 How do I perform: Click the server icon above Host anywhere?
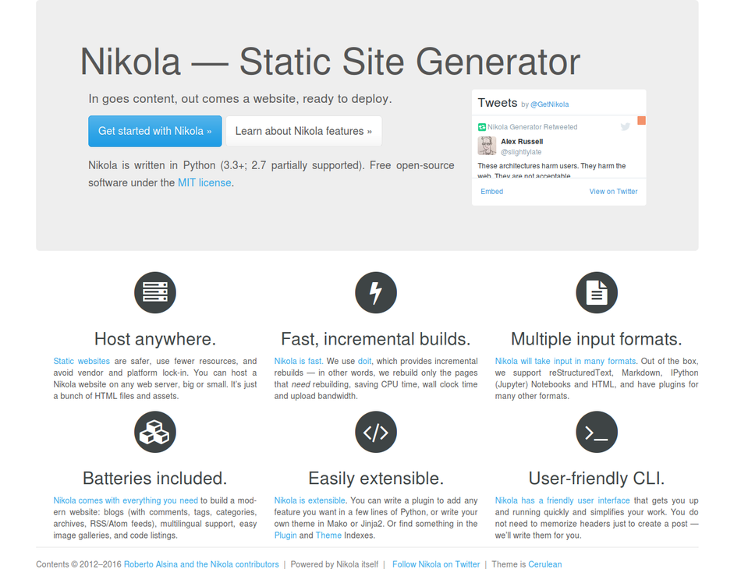coord(155,292)
